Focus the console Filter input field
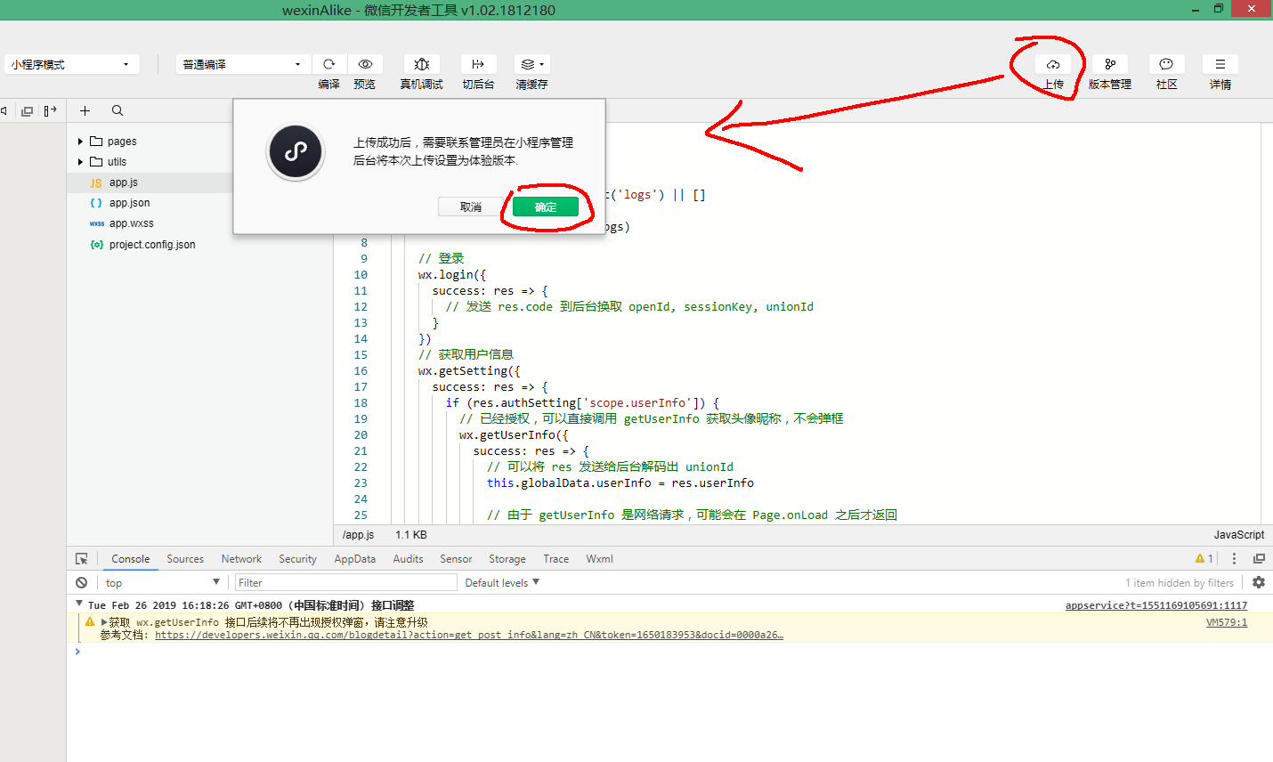Screen dimensions: 1273x762 [345, 583]
